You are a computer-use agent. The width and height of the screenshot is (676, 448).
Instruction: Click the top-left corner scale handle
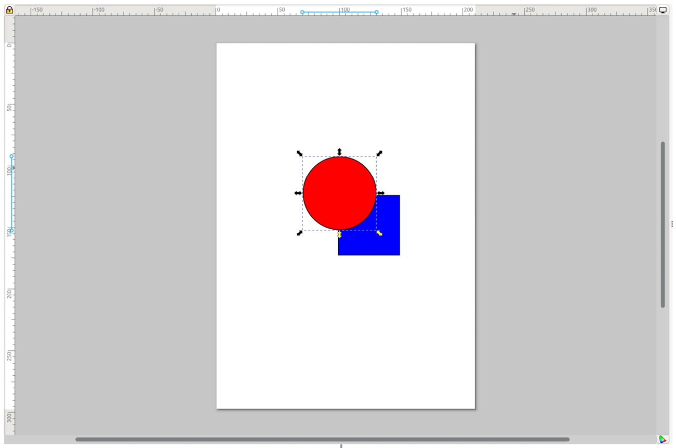click(x=299, y=153)
